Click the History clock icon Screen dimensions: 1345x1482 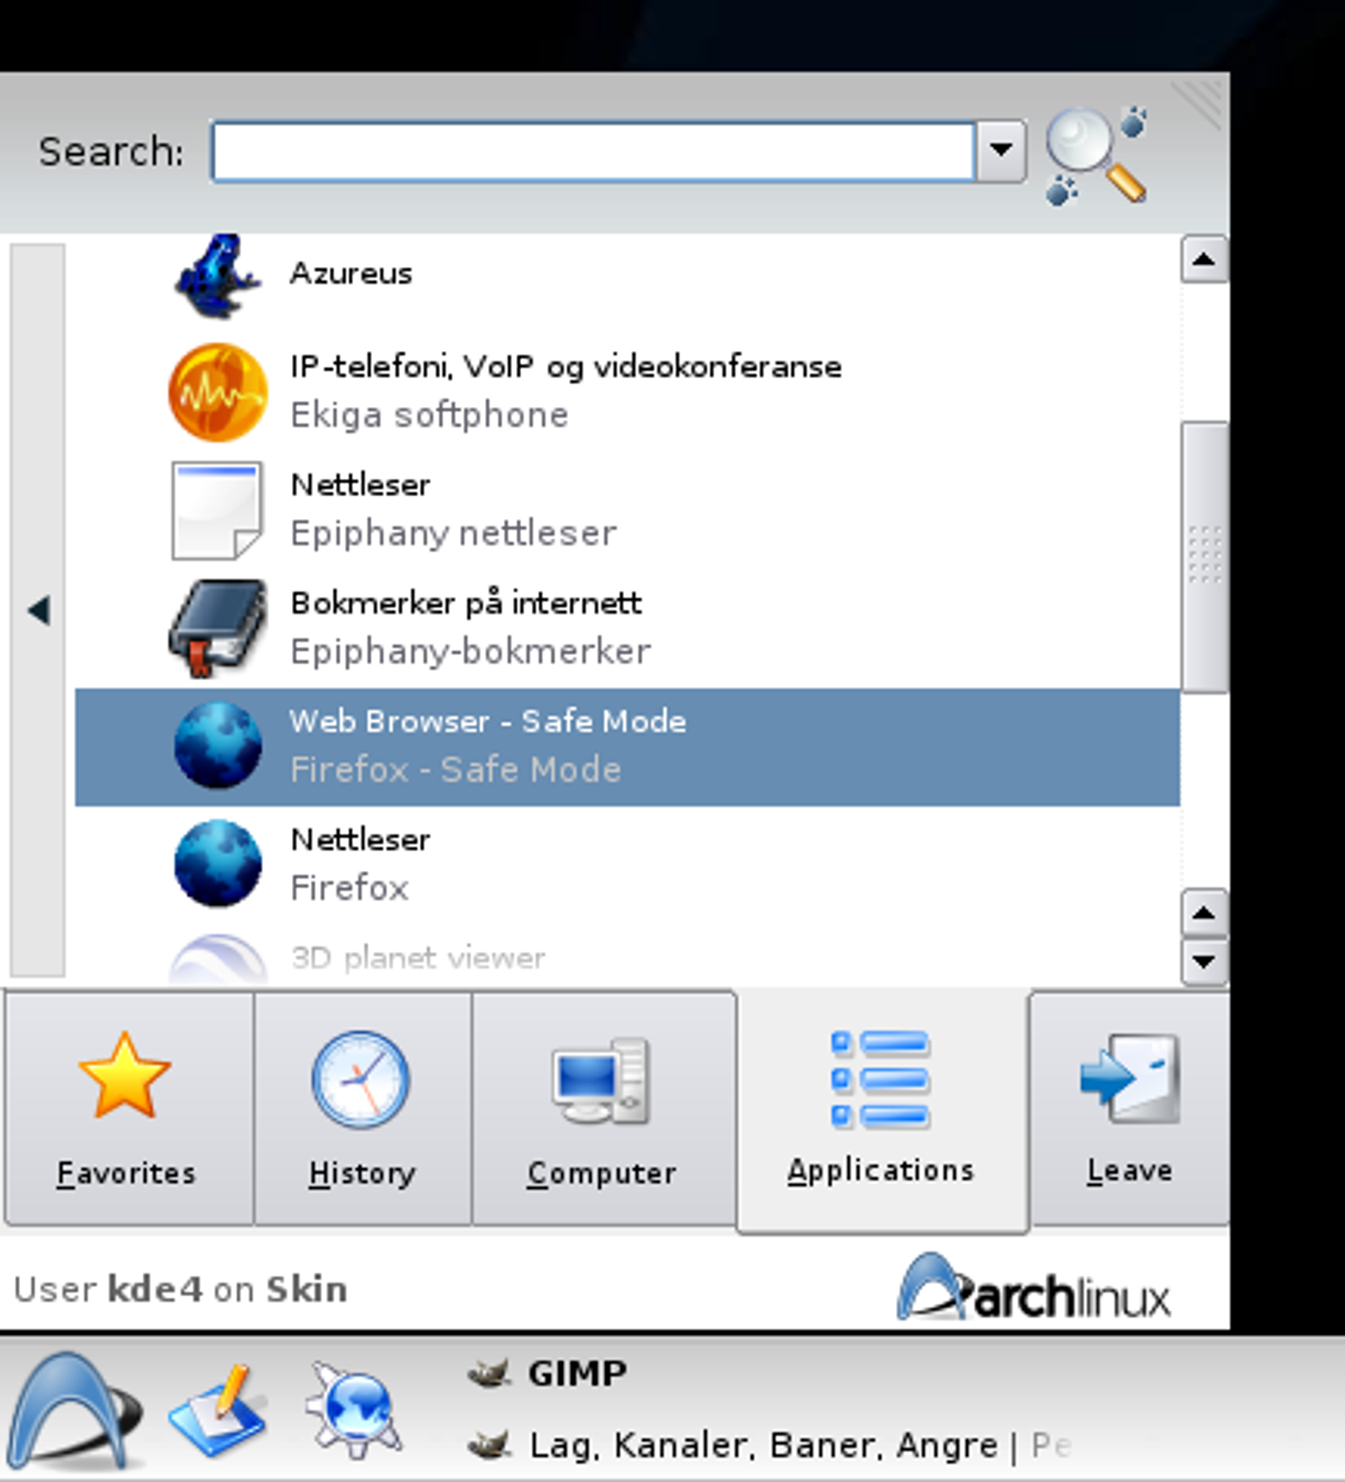point(361,1079)
